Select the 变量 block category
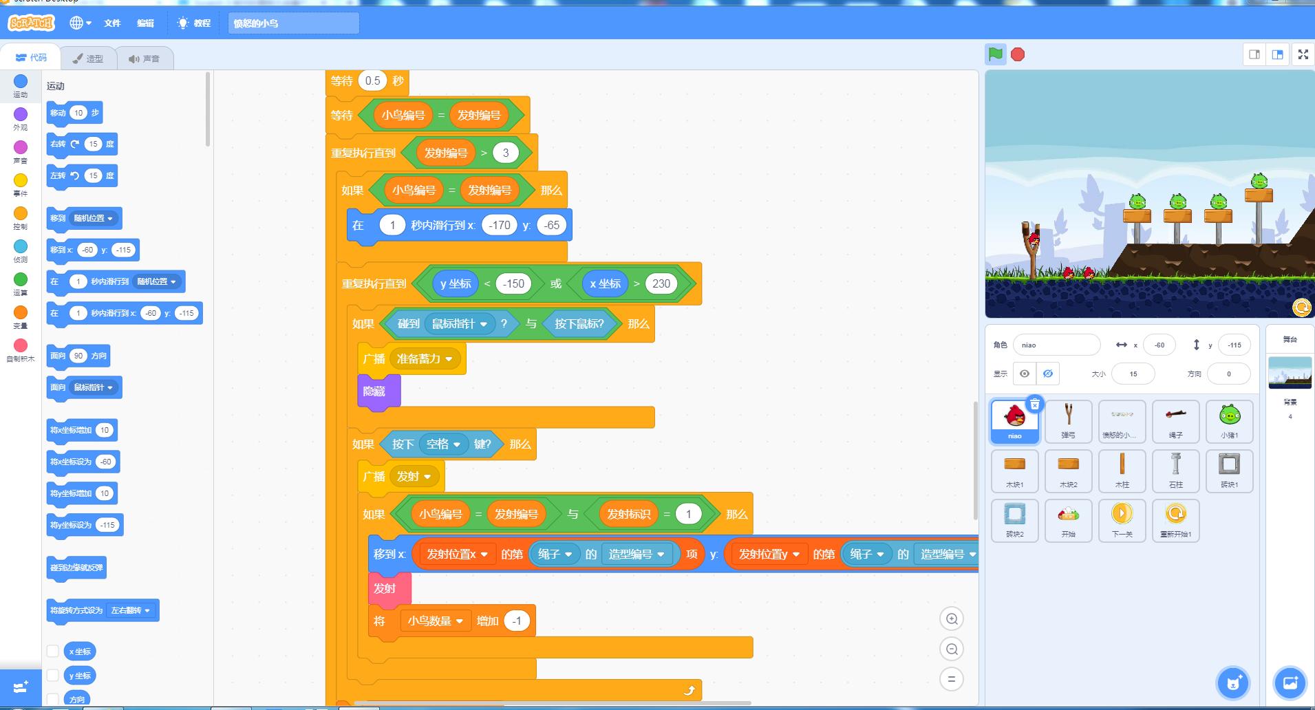 (21, 317)
